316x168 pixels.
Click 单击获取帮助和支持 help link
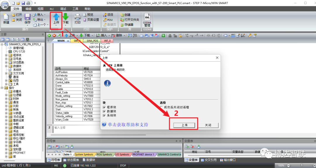(128, 125)
